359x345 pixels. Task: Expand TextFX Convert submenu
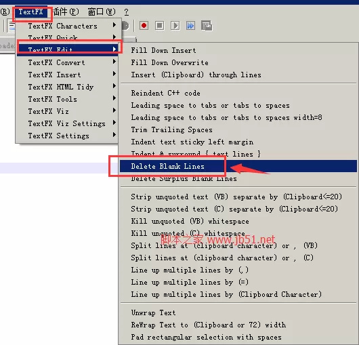(67, 62)
